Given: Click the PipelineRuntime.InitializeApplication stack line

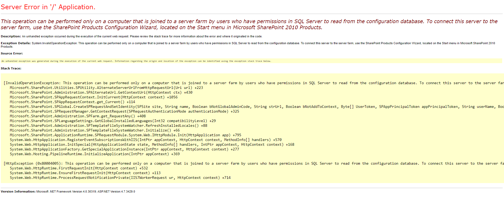Looking at the screenshot, I should click(x=95, y=154).
